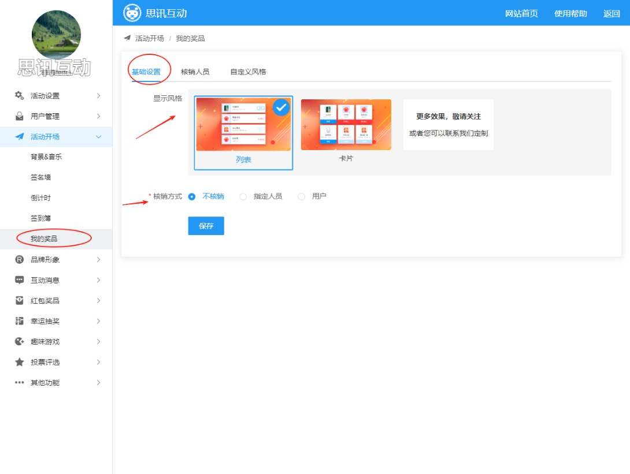Click the 思讯互动 bear logo icon
Image resolution: width=630 pixels, height=474 pixels.
[x=132, y=13]
